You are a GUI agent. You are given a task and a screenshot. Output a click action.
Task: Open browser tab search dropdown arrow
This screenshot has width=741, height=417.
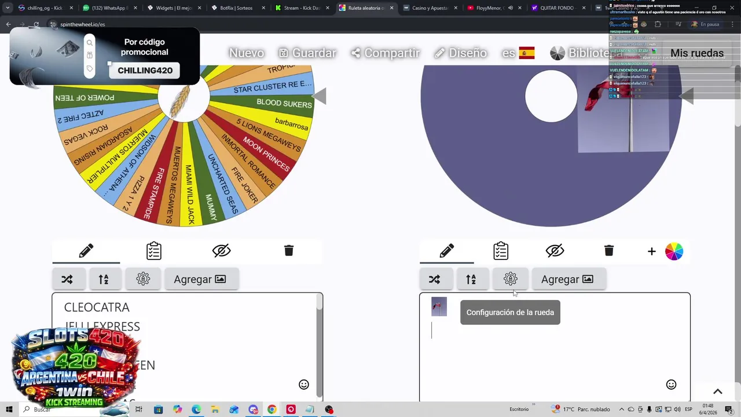point(7,8)
